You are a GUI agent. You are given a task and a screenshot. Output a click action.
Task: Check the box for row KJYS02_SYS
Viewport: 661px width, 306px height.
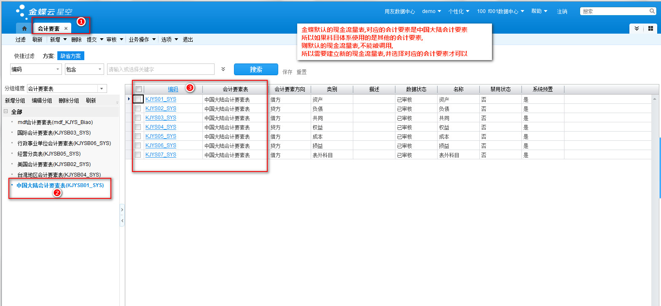tap(138, 108)
